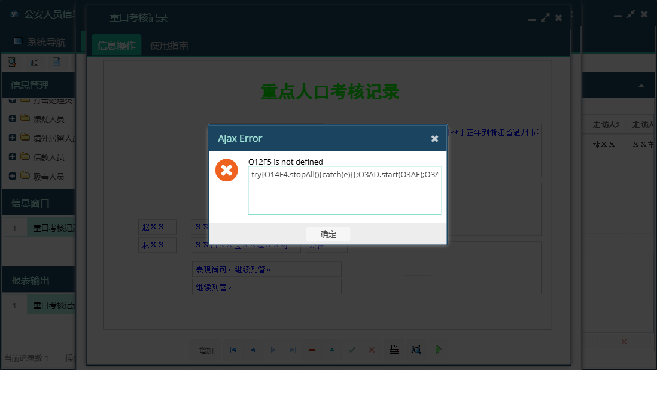Delete record using the red minus icon
Viewport: 657px width, 395px height.
coord(312,350)
